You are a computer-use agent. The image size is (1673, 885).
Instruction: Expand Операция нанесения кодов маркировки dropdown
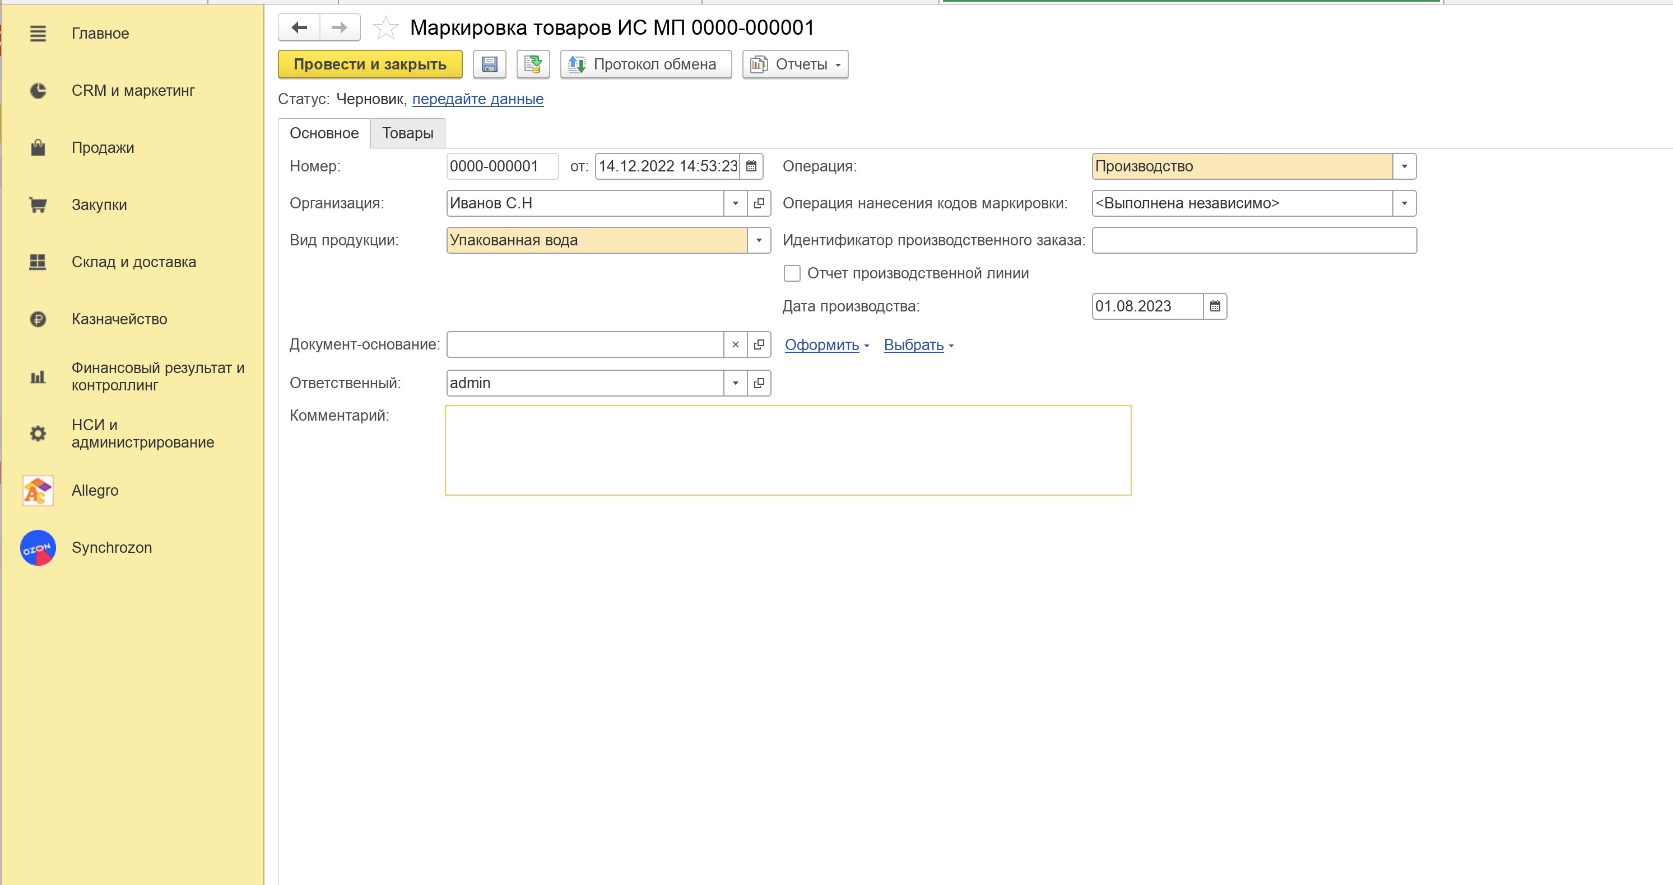(x=1404, y=203)
